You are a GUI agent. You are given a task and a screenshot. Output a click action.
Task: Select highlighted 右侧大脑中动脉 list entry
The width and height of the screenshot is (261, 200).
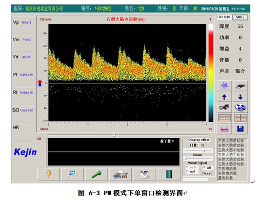pos(231,155)
